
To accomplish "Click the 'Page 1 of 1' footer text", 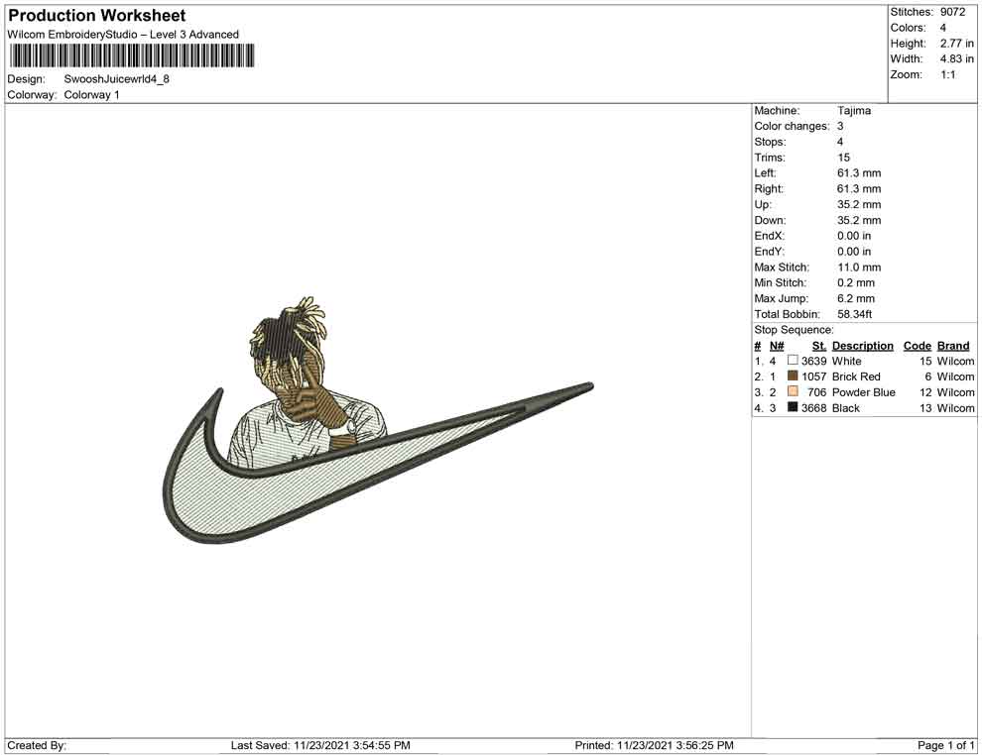I will point(945,745).
